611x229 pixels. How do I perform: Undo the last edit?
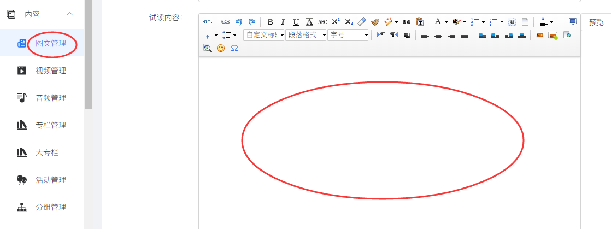click(x=239, y=22)
